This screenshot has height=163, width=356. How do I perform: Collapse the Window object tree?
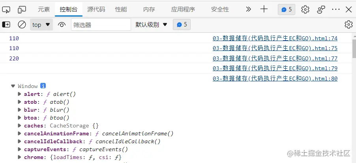pyautogui.click(x=13, y=86)
